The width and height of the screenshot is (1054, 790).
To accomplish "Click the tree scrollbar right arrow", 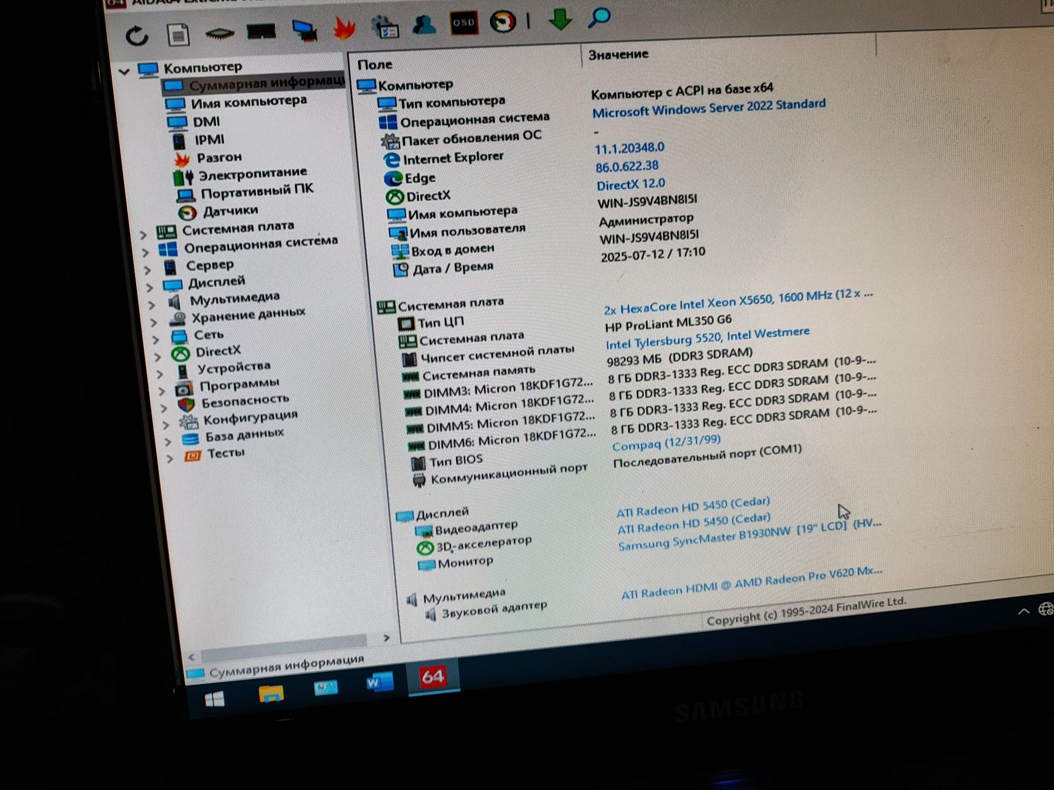I will (386, 638).
